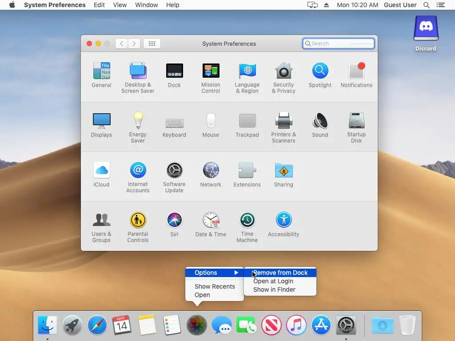Open Time Machine preferences
Screen dimensions: 455x341
tap(247, 227)
